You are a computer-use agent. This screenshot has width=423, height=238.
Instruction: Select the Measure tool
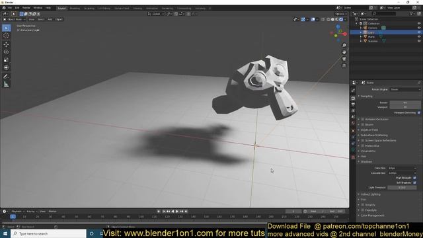point(6,85)
